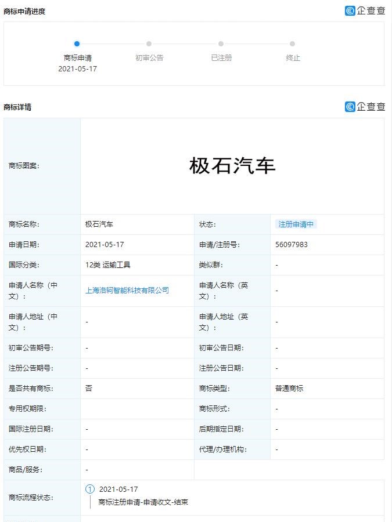The width and height of the screenshot is (392, 522).
Task: Click the 终止 progress step dot
Action: point(293,43)
